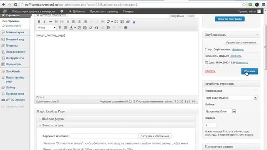
Task: Apply strikethrough formatting
Action: pos(50,22)
